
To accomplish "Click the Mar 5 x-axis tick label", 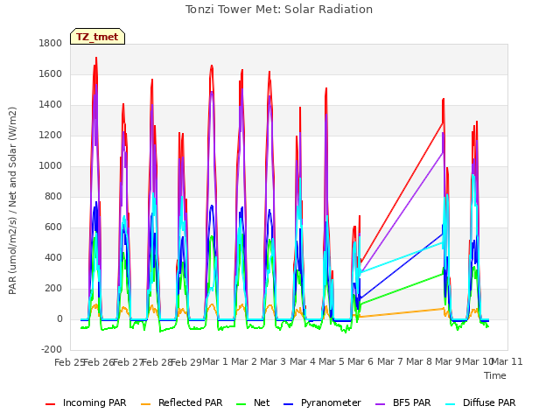I will 332,361.
